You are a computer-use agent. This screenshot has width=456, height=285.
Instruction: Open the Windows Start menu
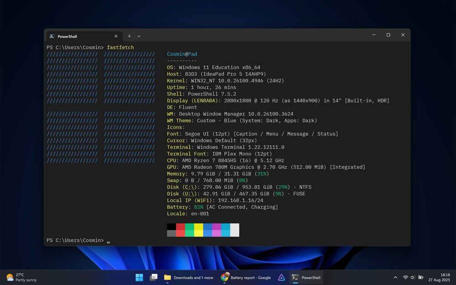(139, 277)
